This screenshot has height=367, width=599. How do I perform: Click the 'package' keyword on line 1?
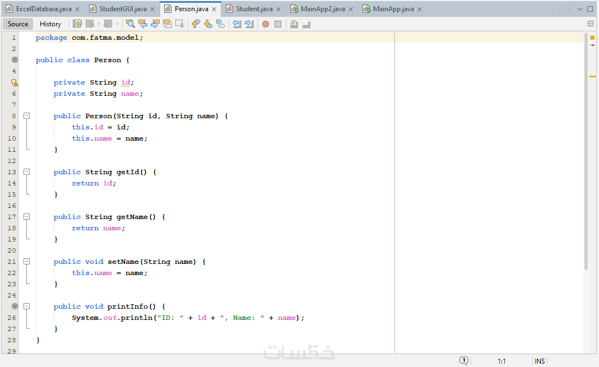pos(51,38)
